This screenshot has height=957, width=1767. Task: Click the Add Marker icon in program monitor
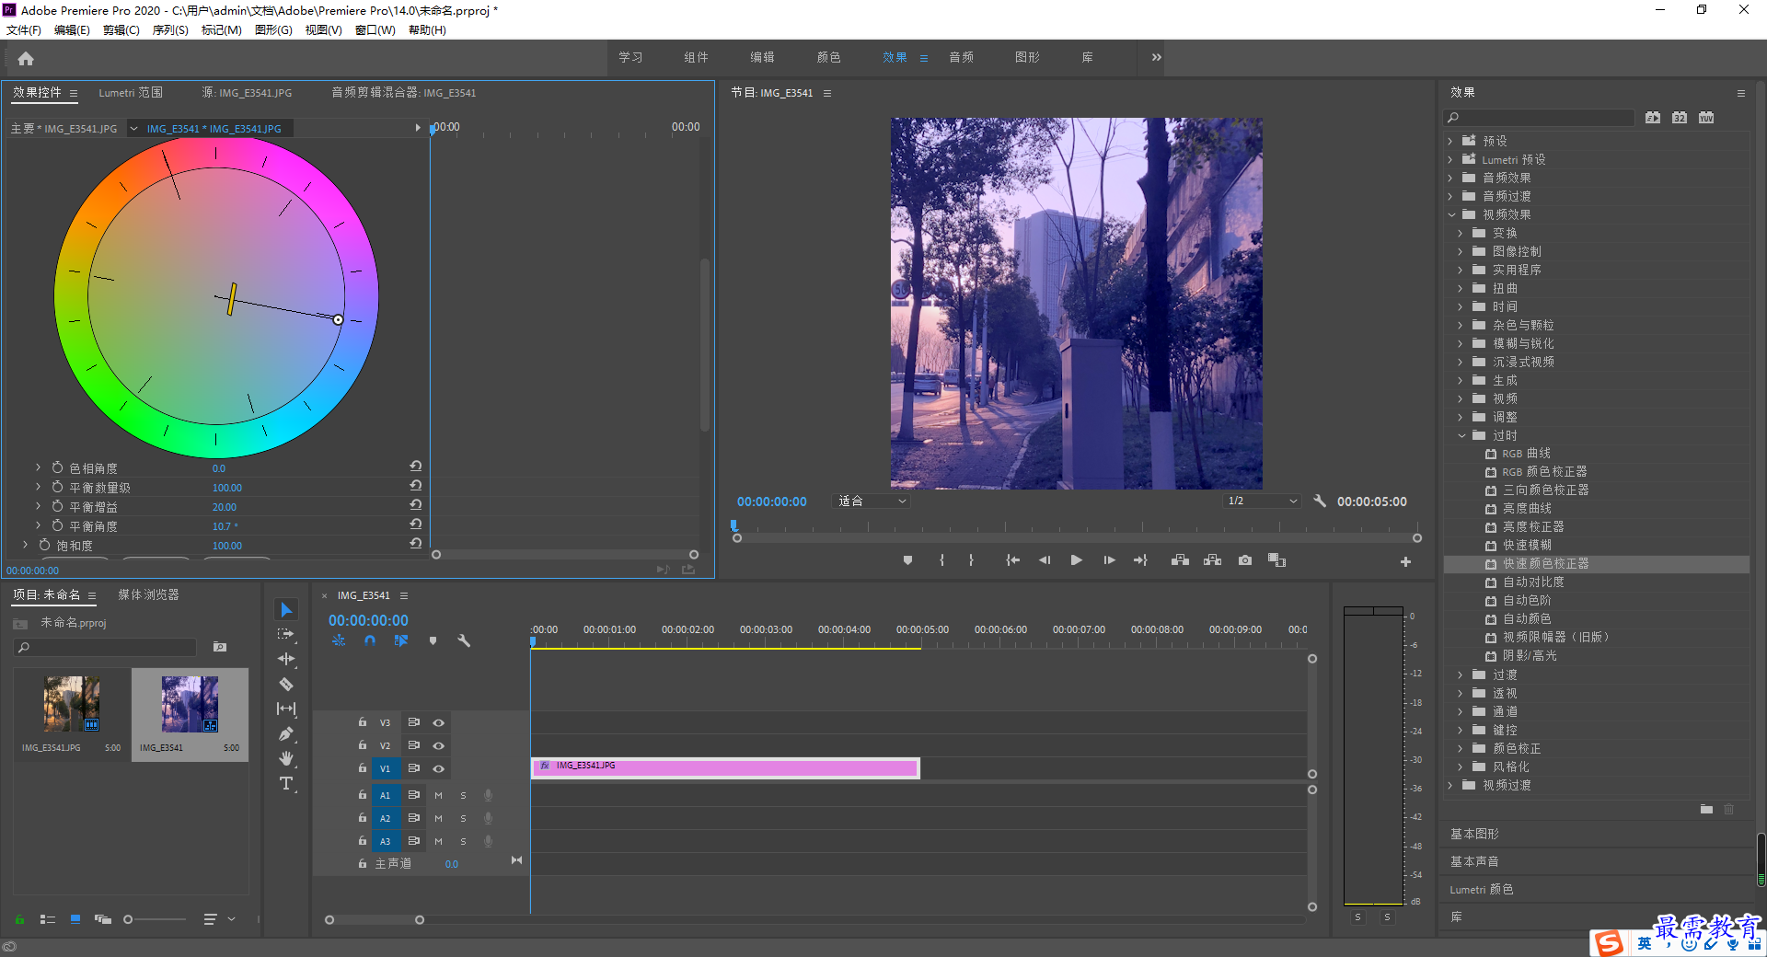coord(907,559)
